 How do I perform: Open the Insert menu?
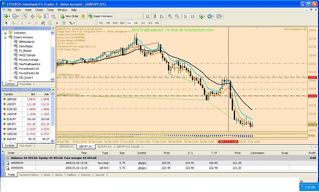click(28, 10)
